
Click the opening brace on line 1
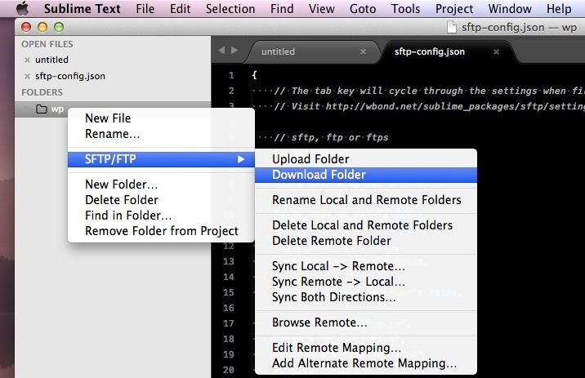pyautogui.click(x=254, y=75)
